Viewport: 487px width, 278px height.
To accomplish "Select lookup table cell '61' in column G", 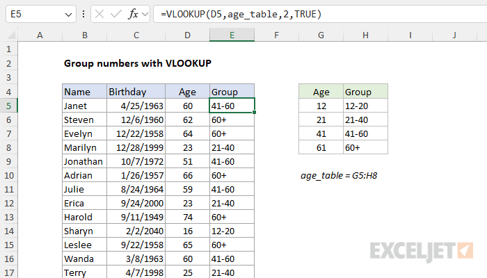I will tap(321, 147).
